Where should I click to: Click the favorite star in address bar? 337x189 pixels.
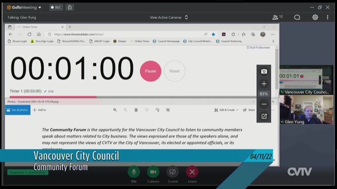(x=213, y=34)
